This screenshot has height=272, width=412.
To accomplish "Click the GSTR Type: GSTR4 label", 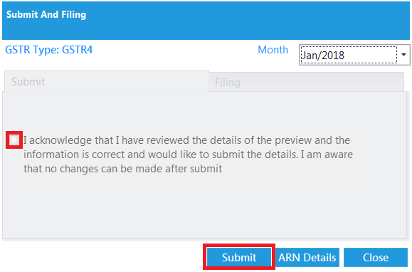I will coord(49,50).
